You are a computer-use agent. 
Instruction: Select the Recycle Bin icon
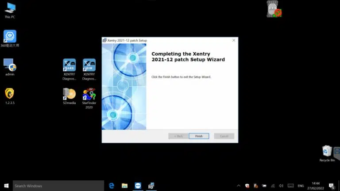[327, 151]
